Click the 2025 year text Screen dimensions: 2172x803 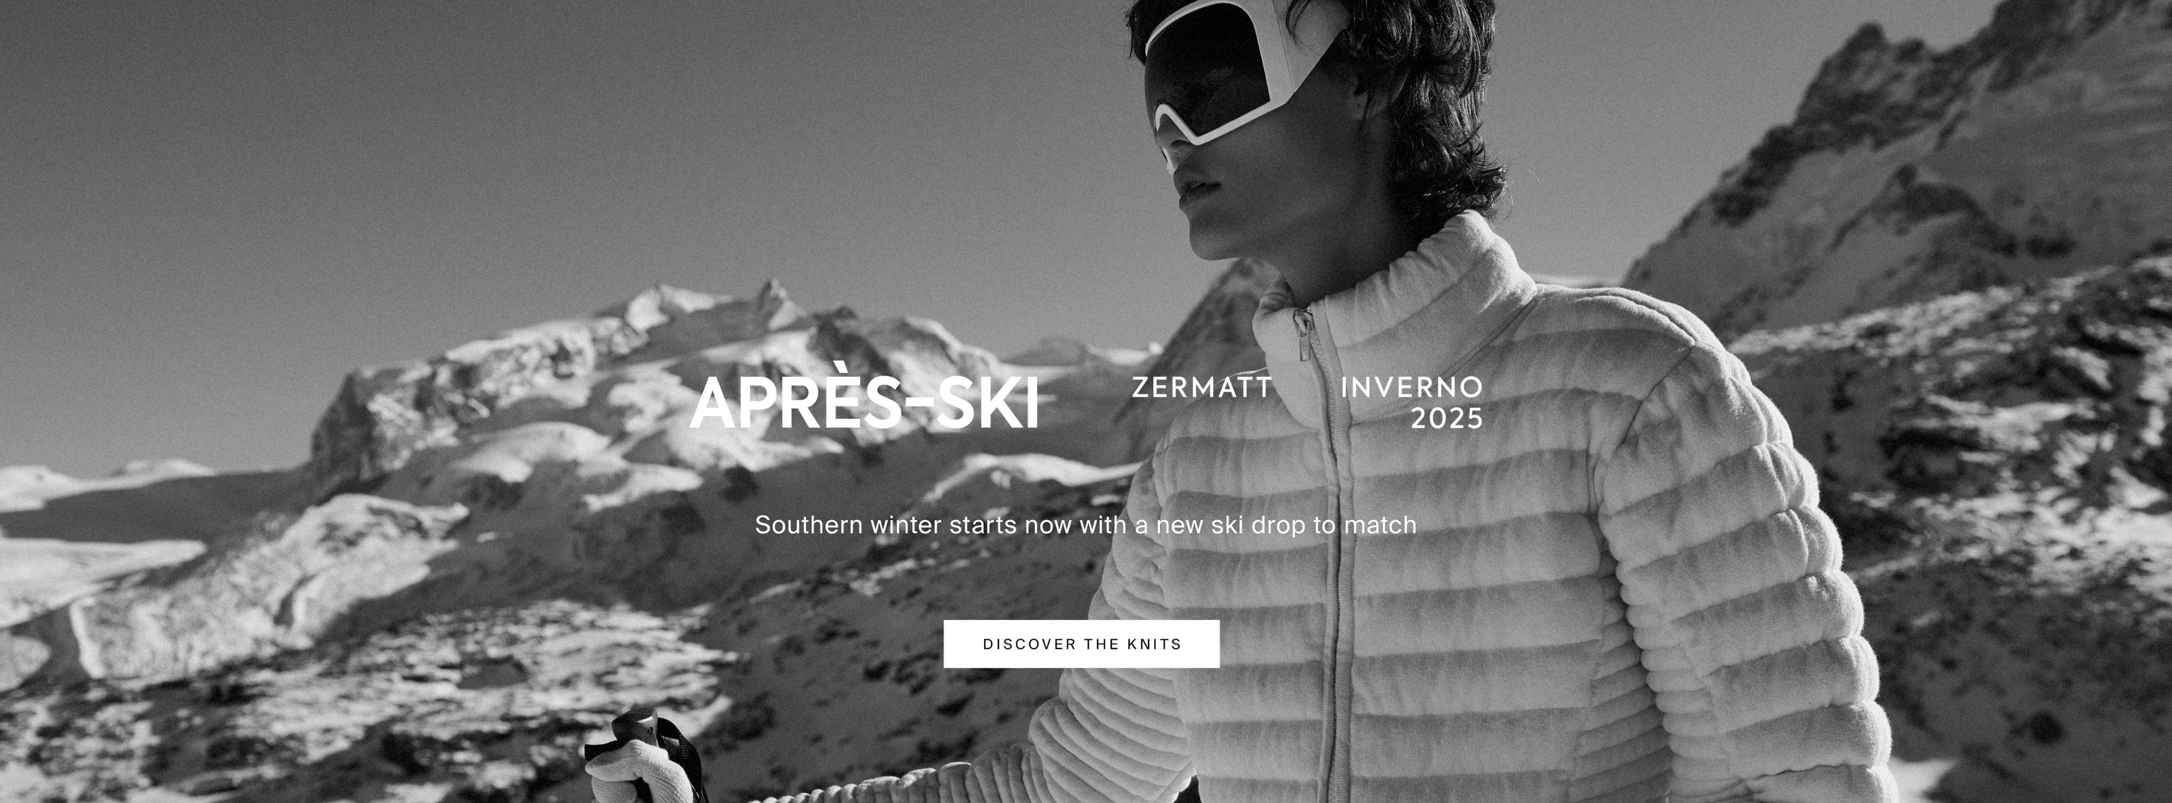[x=1447, y=419]
